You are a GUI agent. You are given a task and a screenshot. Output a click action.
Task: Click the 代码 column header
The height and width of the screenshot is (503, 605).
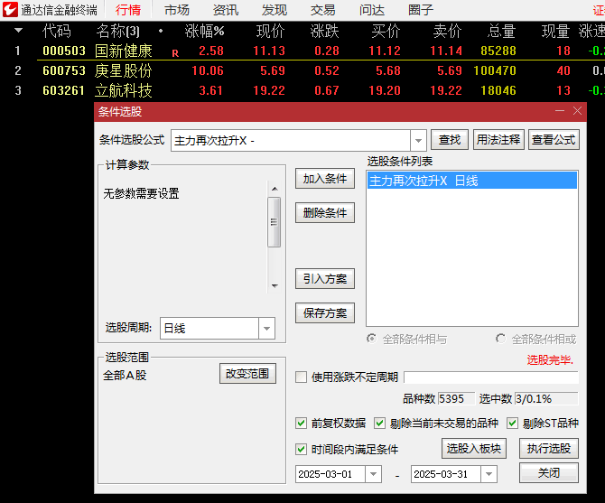pyautogui.click(x=56, y=31)
